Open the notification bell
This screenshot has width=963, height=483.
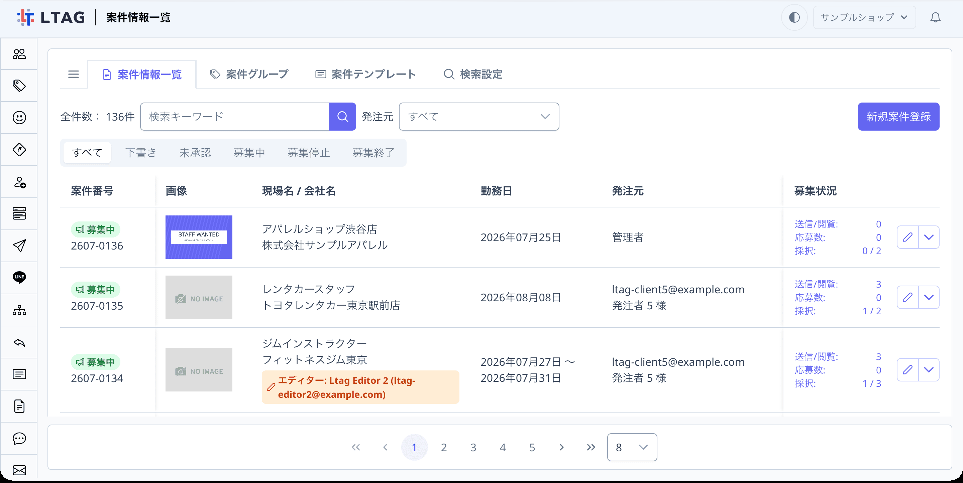(x=935, y=17)
